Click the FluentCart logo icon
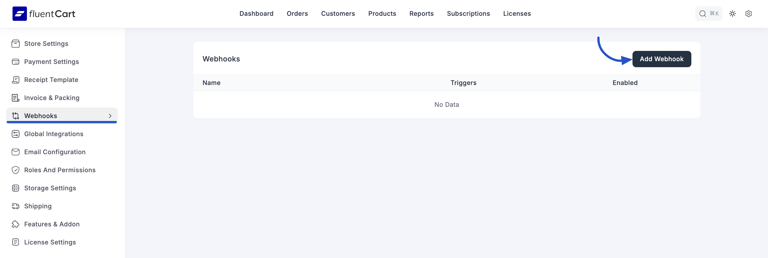Viewport: 768px width, 258px height. point(19,14)
